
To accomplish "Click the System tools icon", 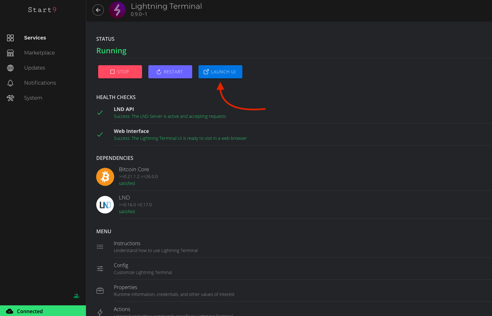I will [x=10, y=98].
